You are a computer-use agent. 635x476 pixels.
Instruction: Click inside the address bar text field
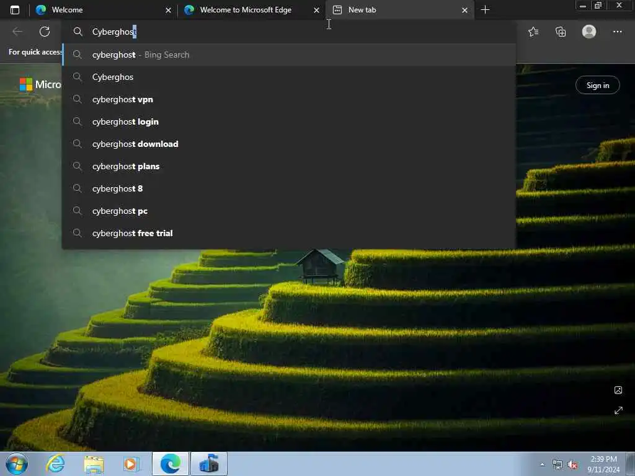289,32
